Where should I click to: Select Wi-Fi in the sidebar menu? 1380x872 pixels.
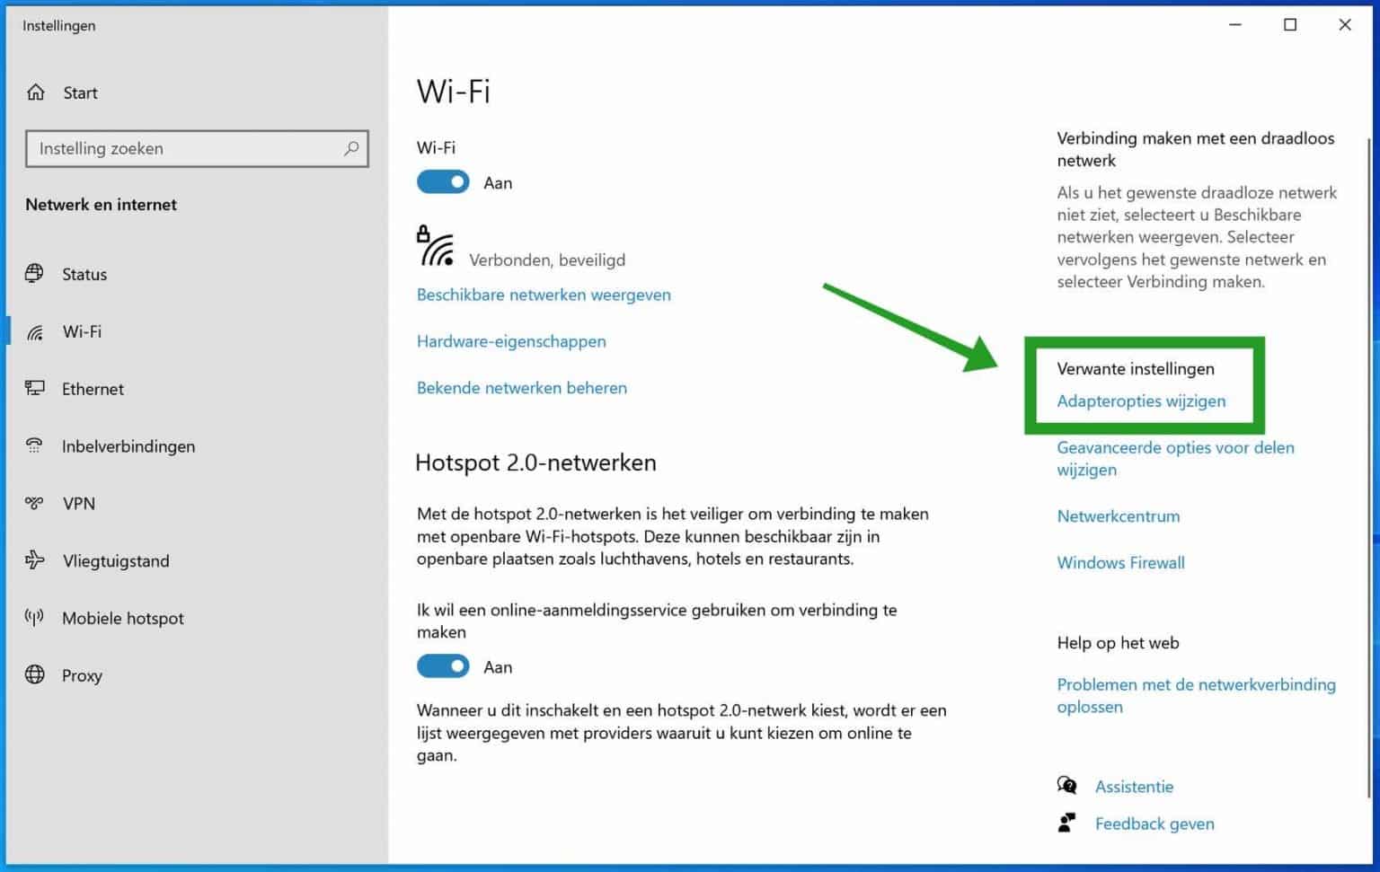tap(81, 331)
